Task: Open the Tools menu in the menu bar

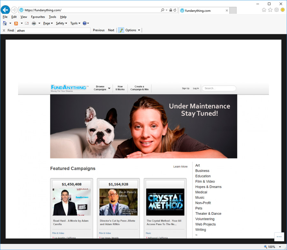Action: 52,17
